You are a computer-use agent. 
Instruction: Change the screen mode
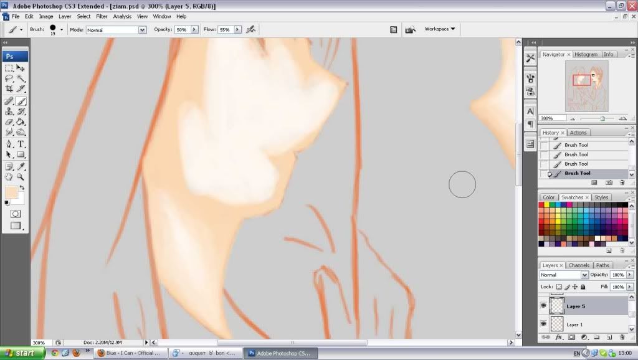(x=16, y=225)
